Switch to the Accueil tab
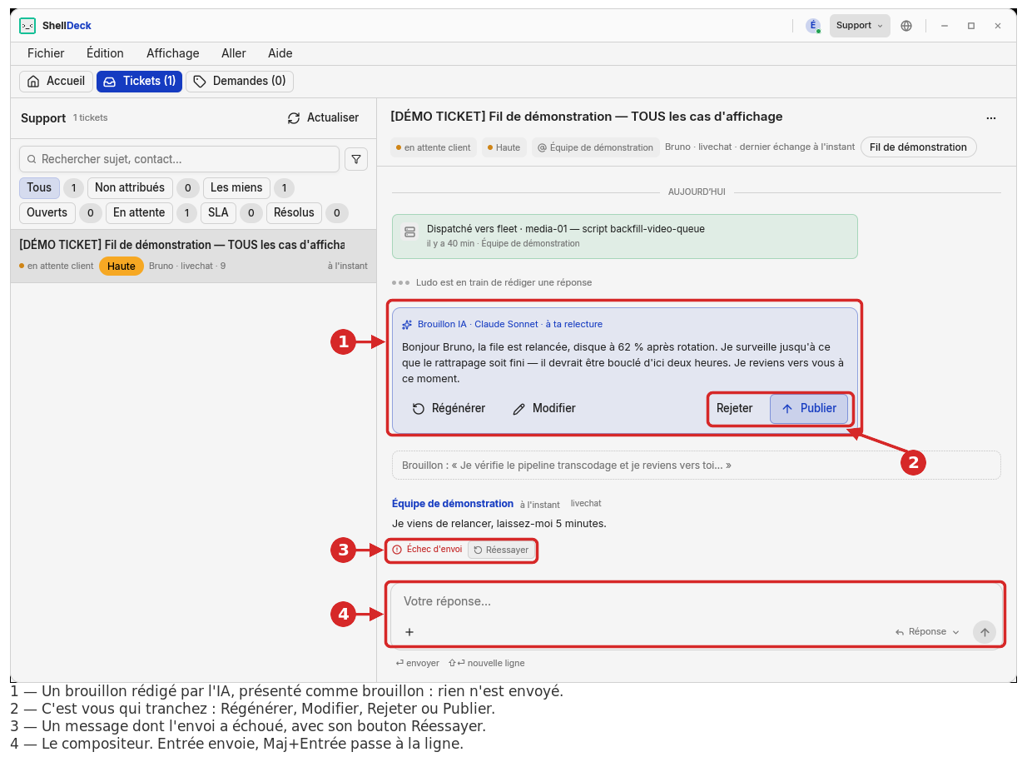The width and height of the screenshot is (1027, 762). (56, 82)
